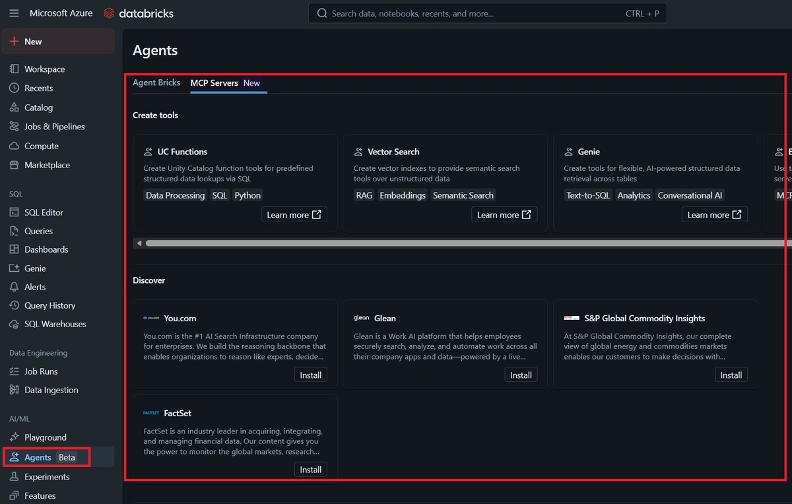Viewport: 792px width, 504px height.
Task: Select the Genie sidebar icon
Action: (13, 268)
